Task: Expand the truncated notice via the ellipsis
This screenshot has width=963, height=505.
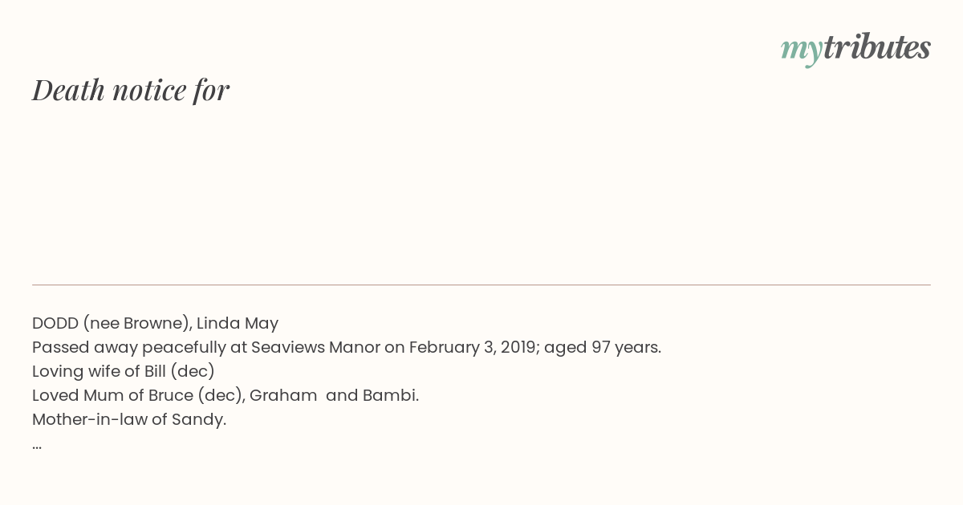Action: click(37, 446)
